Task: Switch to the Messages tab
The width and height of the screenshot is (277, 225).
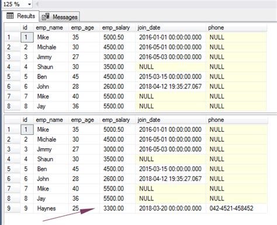Action: 60,17
